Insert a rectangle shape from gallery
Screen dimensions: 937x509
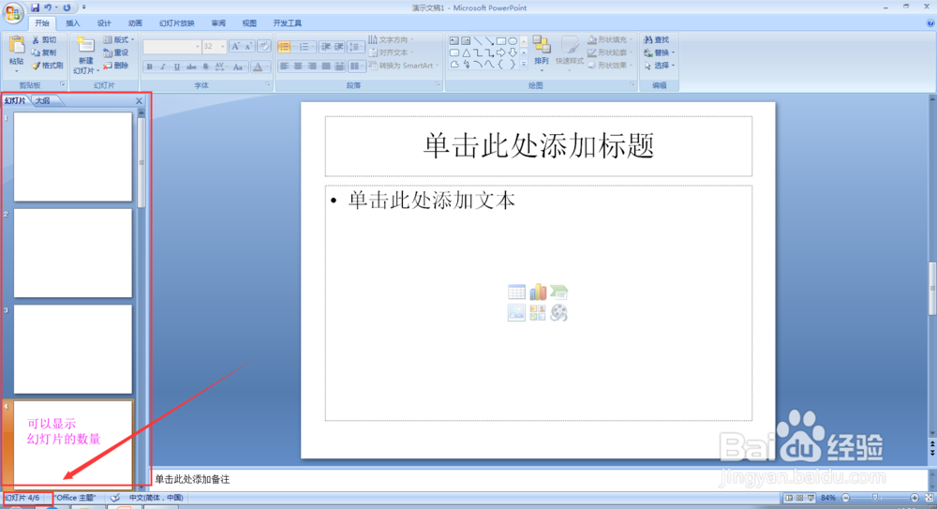[x=500, y=41]
